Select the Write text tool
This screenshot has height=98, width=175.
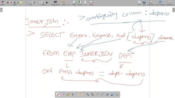(x=107, y=94)
